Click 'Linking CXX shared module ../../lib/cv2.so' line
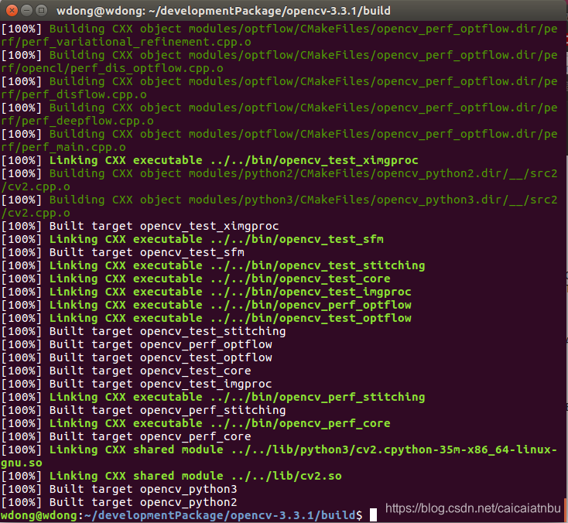This screenshot has width=568, height=523. coord(171,476)
